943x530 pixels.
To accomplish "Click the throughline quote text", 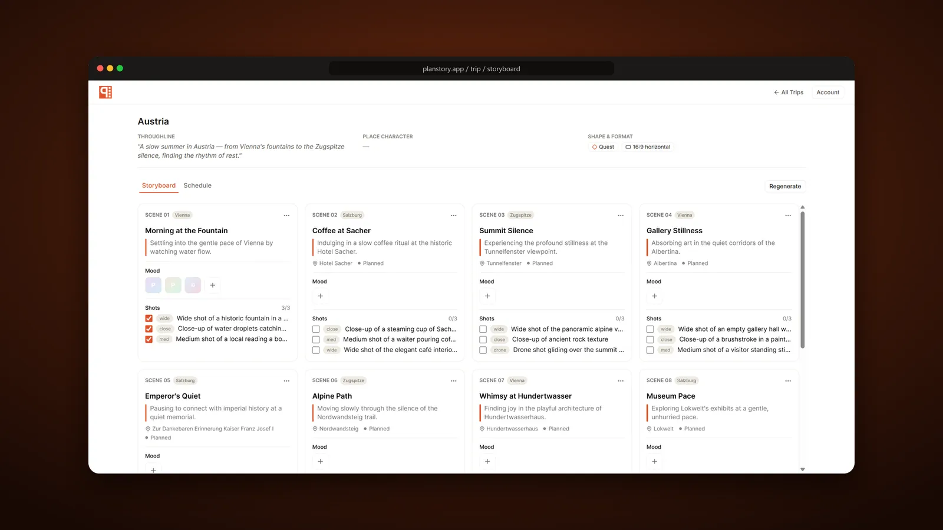I will (x=241, y=151).
